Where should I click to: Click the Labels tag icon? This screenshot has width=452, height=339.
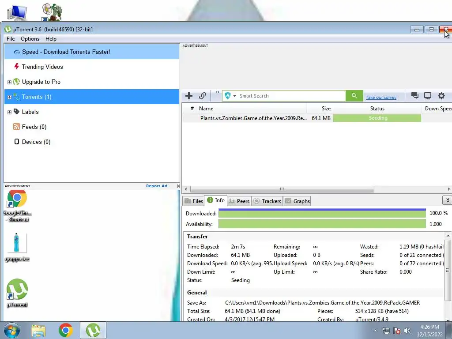16,112
